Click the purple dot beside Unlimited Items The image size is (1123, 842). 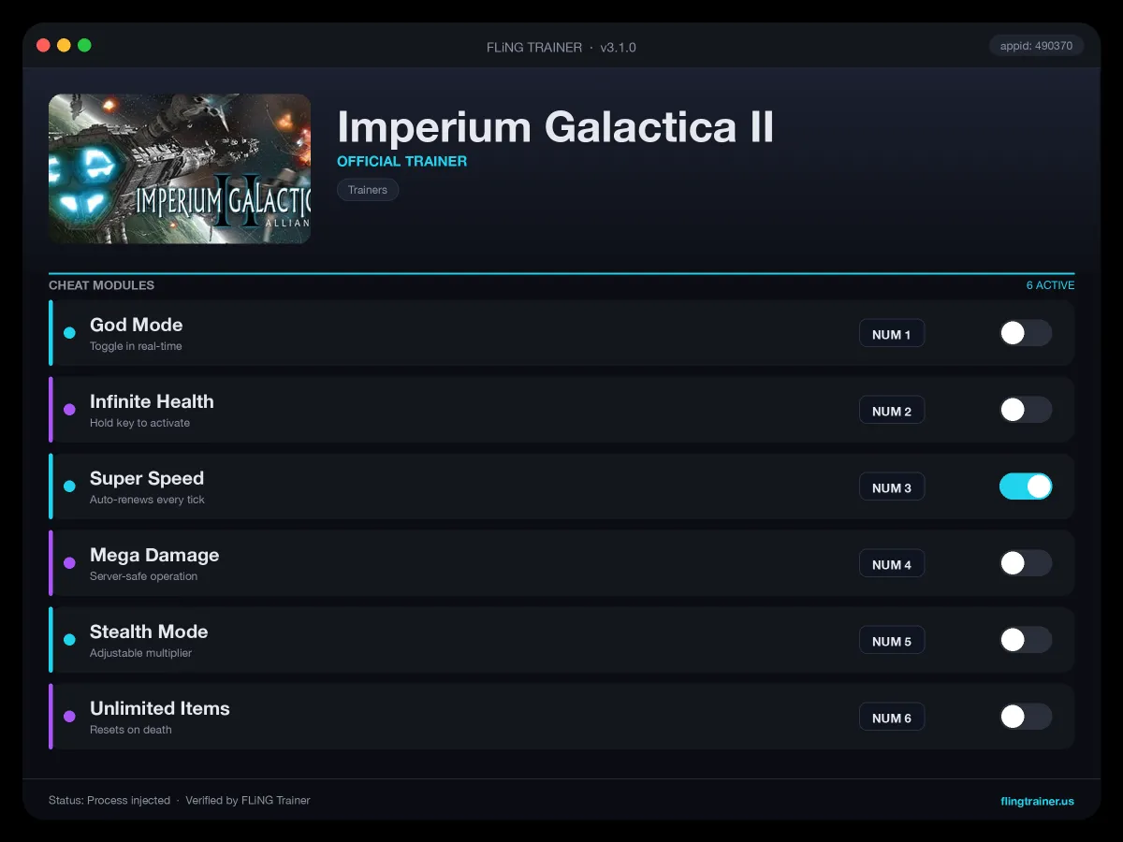(x=69, y=717)
